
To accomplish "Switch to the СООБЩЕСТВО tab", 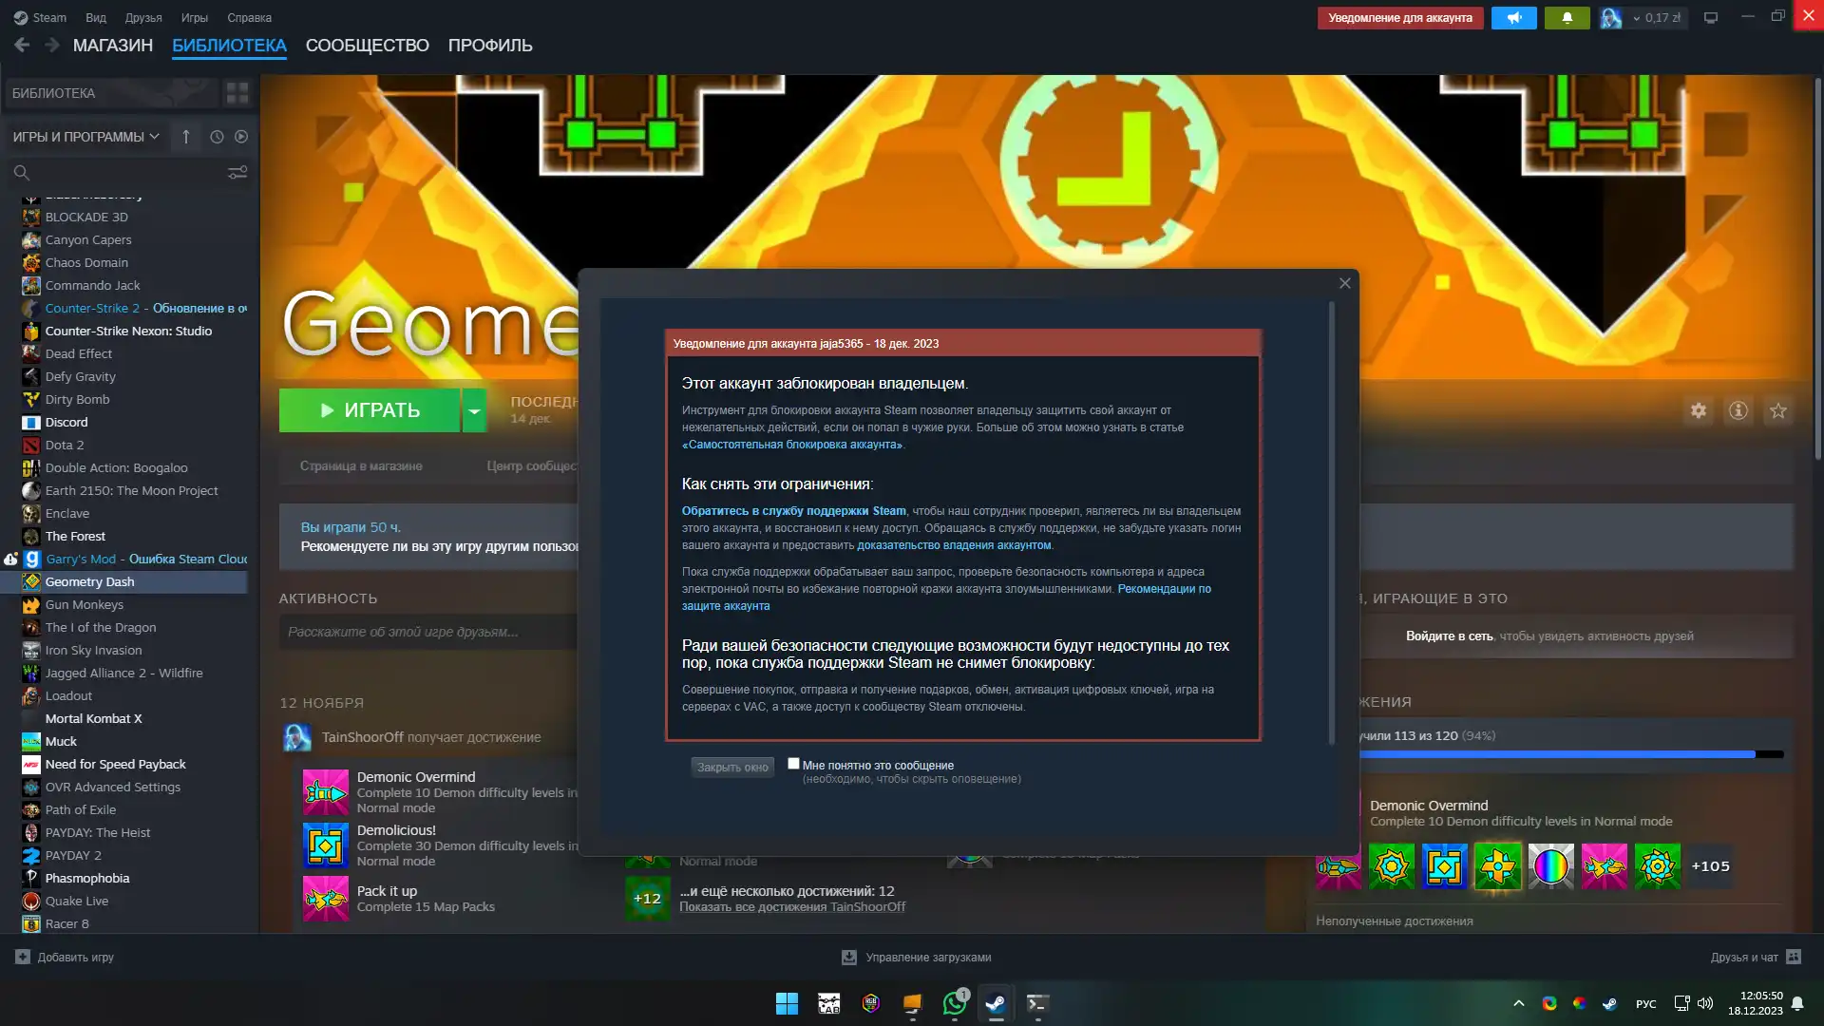I will 368,46.
